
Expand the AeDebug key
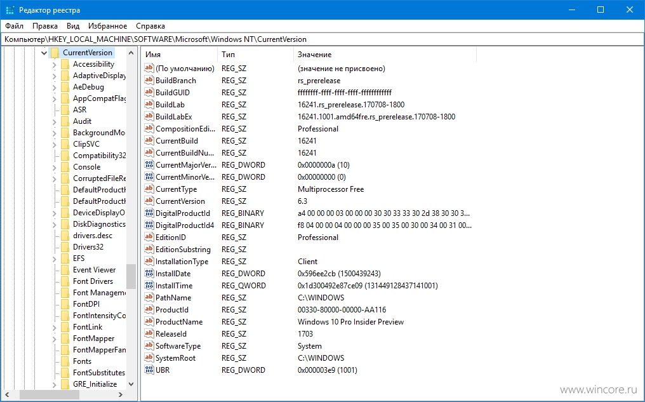[x=55, y=87]
